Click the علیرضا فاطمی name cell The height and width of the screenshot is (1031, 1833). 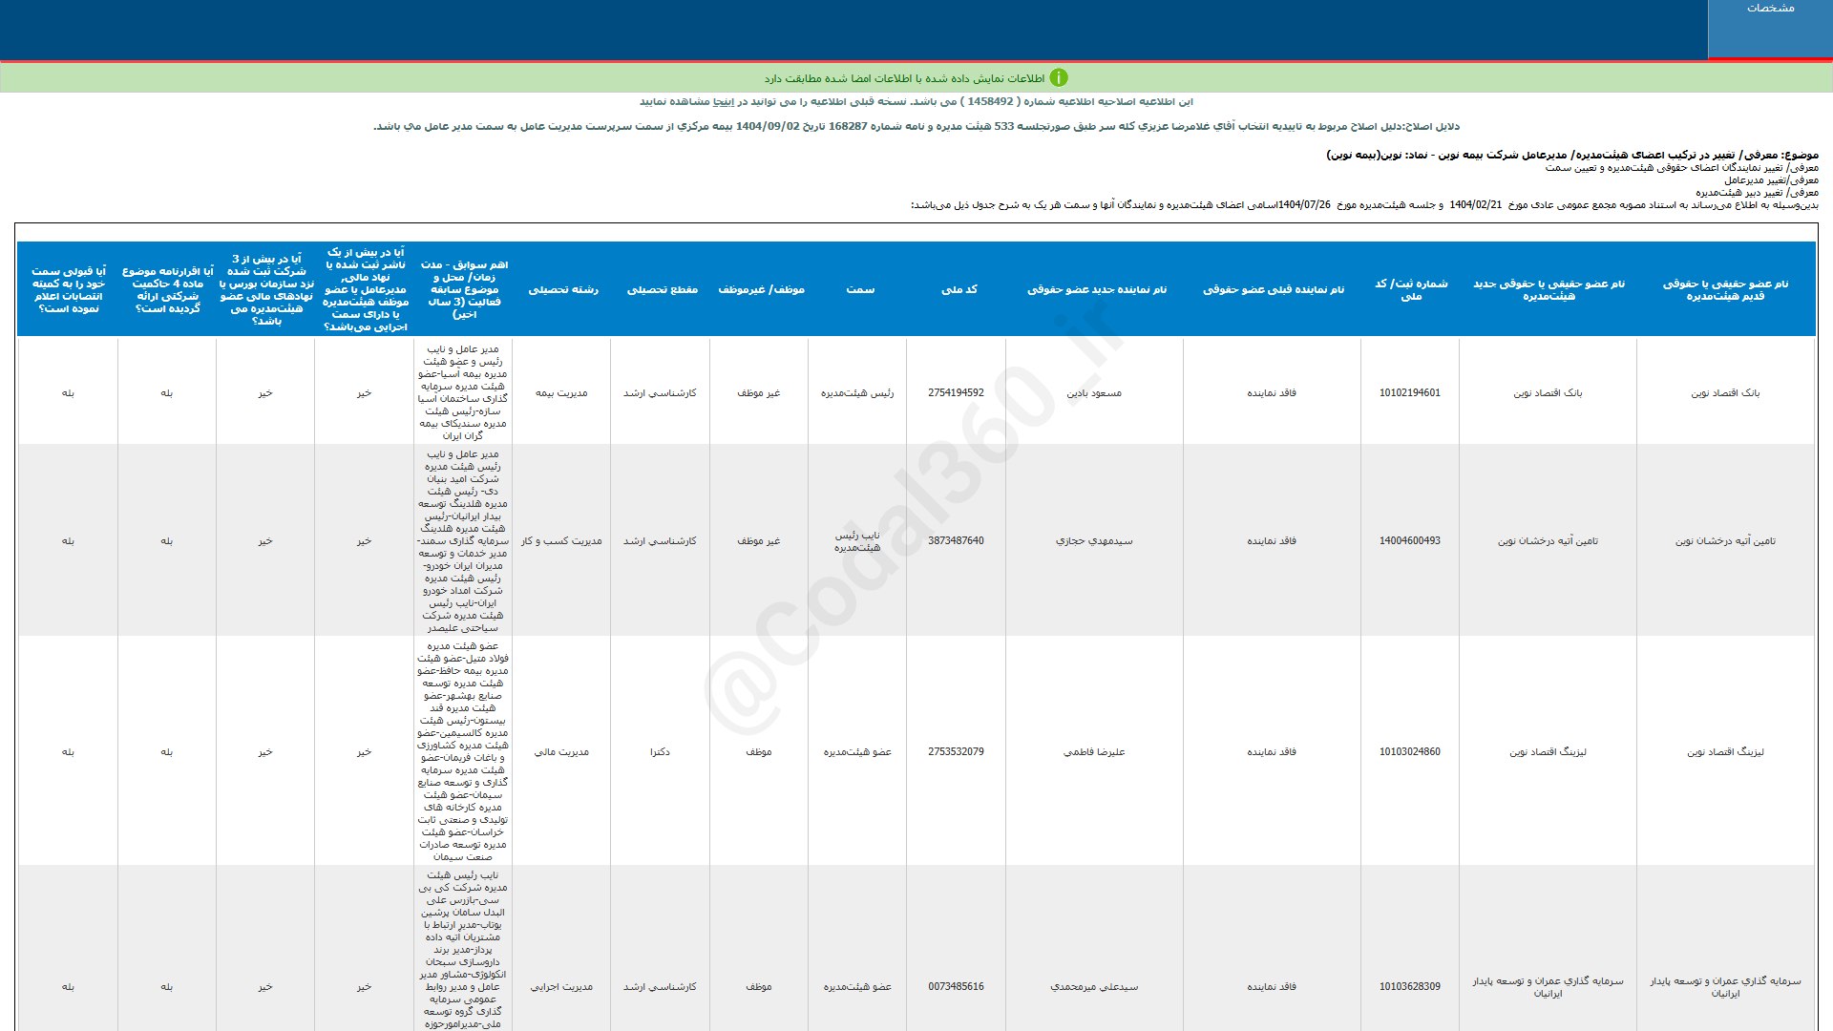point(1094,751)
